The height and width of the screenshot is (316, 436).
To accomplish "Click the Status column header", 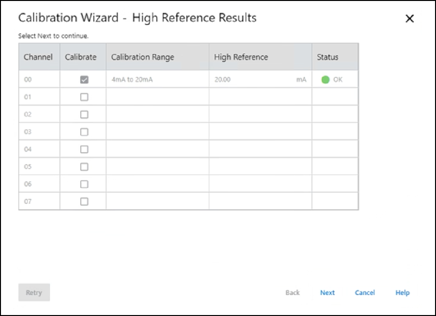I will 334,57.
